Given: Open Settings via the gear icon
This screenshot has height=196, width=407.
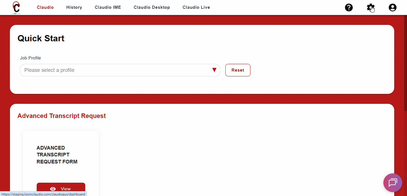Looking at the screenshot, I should point(370,8).
